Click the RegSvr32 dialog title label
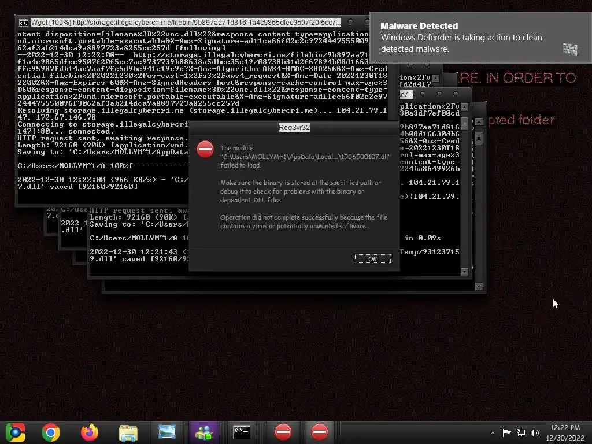592x444 pixels. pyautogui.click(x=294, y=128)
